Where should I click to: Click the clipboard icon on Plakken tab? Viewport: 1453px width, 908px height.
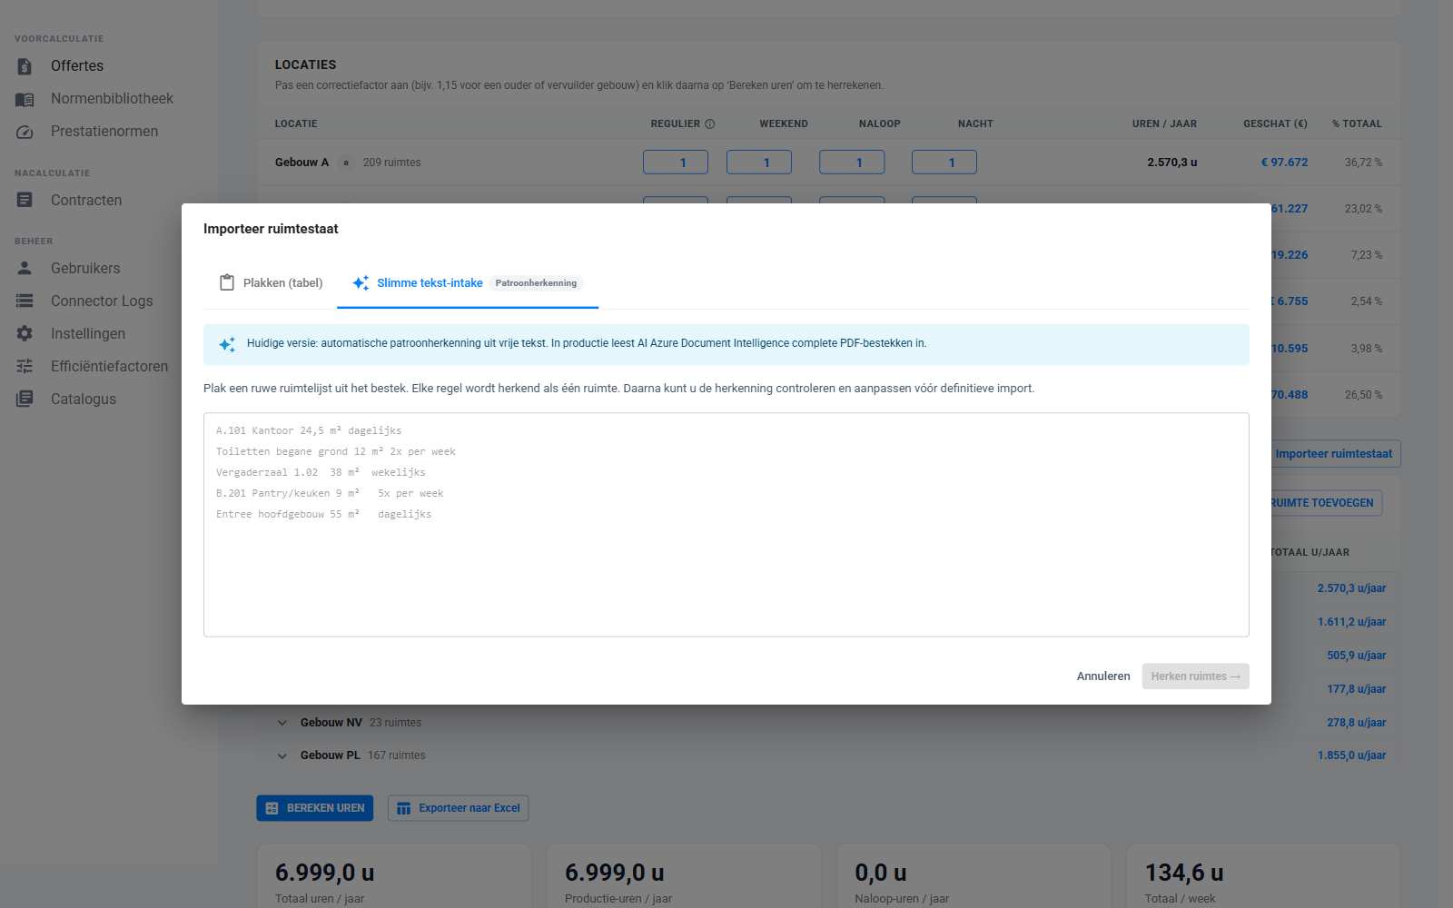(227, 282)
